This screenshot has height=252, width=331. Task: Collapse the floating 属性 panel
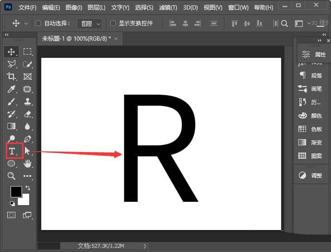[319, 40]
